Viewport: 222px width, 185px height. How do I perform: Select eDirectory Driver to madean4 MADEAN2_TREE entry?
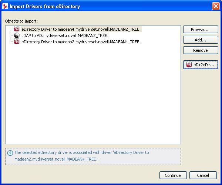81,29
